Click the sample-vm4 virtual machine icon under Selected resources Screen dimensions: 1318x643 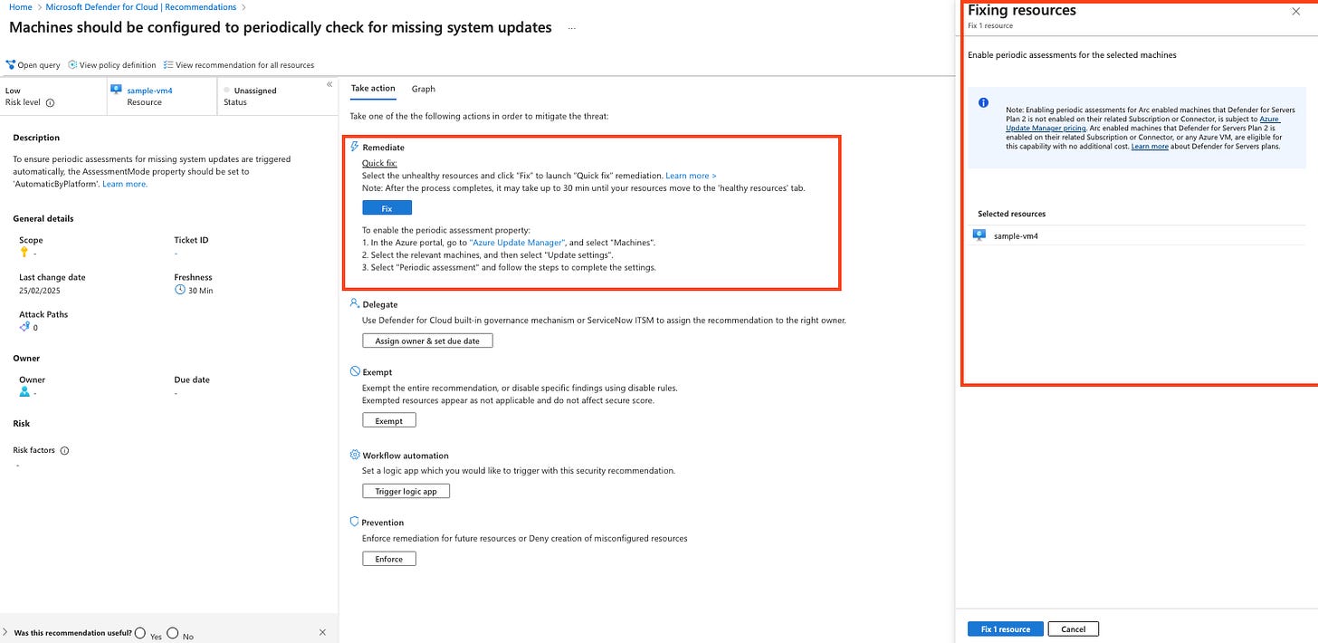978,235
